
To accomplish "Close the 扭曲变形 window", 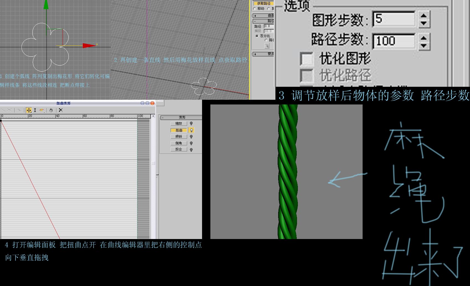I will 152,103.
